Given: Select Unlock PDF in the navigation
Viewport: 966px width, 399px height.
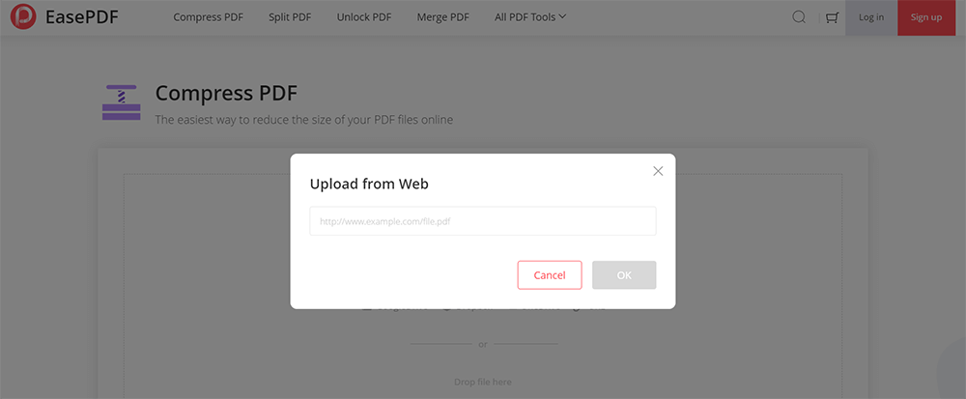Looking at the screenshot, I should click(x=364, y=16).
